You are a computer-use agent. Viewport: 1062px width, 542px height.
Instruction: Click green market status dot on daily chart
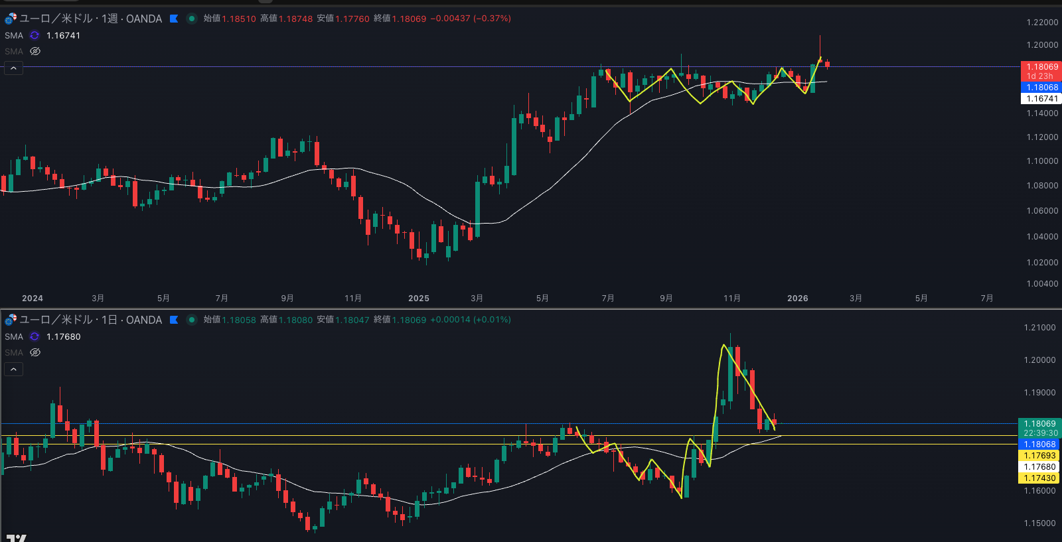tap(192, 320)
